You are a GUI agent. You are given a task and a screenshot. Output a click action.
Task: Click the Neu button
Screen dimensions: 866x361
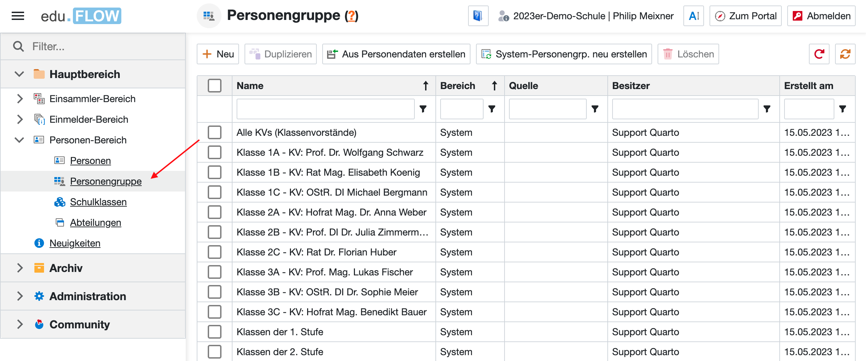[x=218, y=54]
